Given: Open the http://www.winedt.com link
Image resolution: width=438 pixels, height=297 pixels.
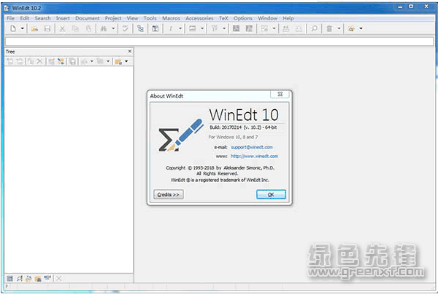Looking at the screenshot, I should point(254,156).
